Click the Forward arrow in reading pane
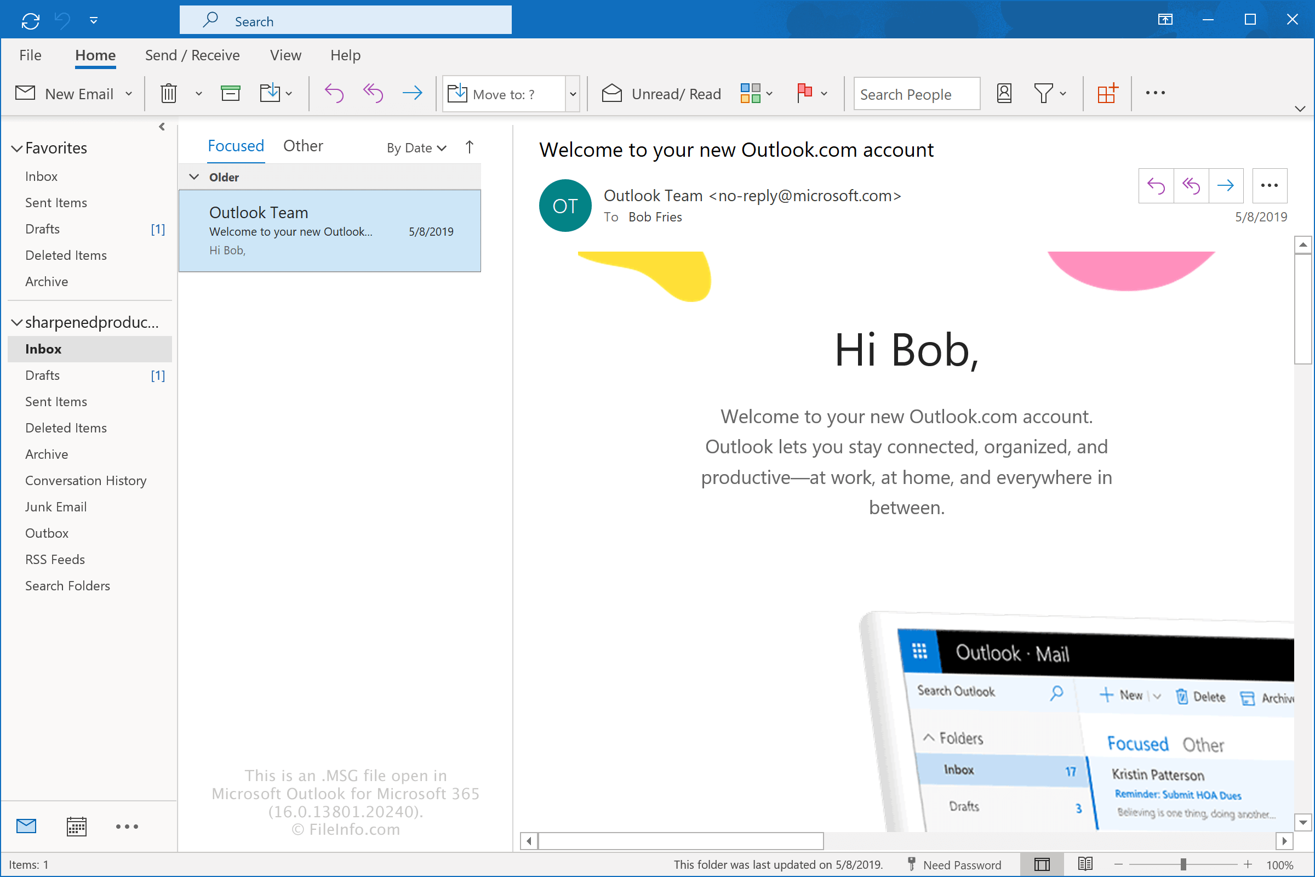This screenshot has width=1315, height=877. coord(1226,186)
